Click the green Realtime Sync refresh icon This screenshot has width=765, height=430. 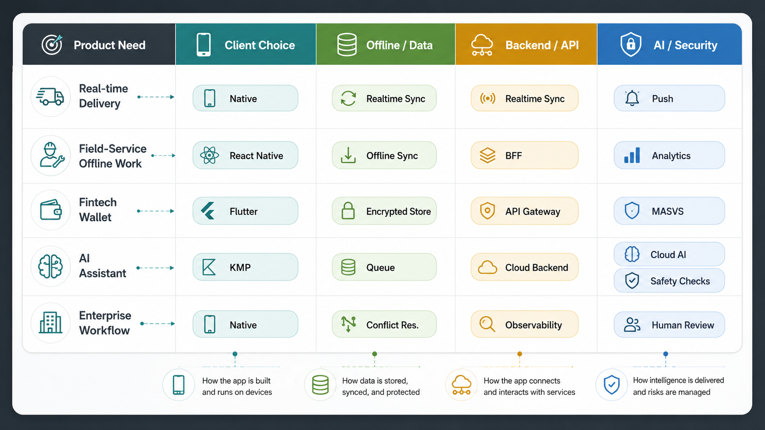click(x=348, y=98)
